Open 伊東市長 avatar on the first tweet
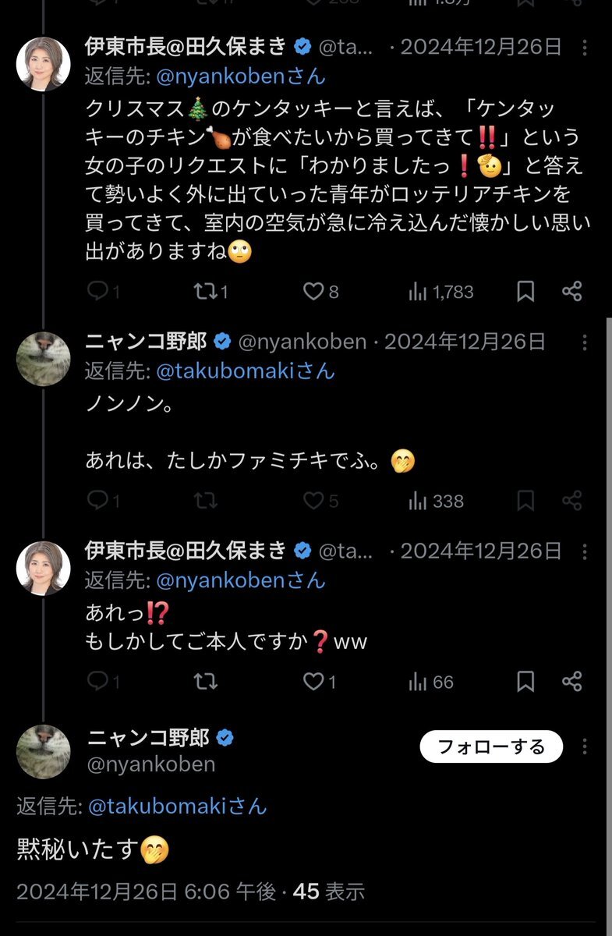Image resolution: width=612 pixels, height=936 pixels. [x=43, y=64]
